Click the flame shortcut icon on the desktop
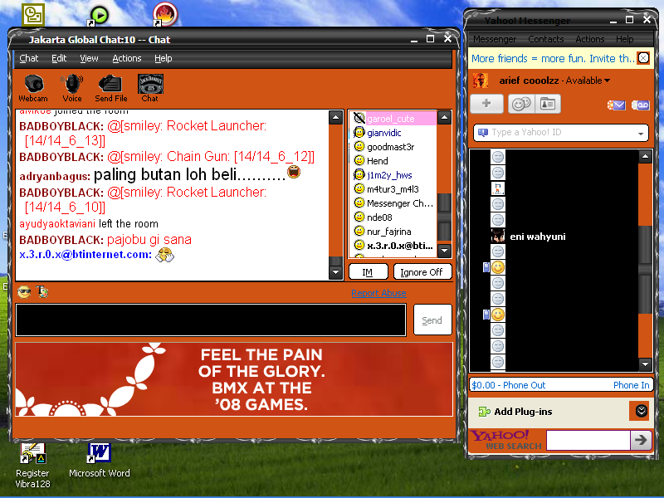Screen dimensions: 664x498 (x=164, y=14)
